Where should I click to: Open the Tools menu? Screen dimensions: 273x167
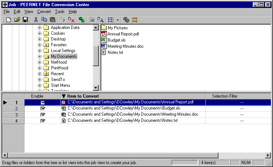(x=60, y=12)
